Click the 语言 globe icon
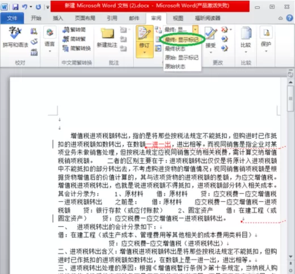295x274 pixels. (x=50, y=32)
